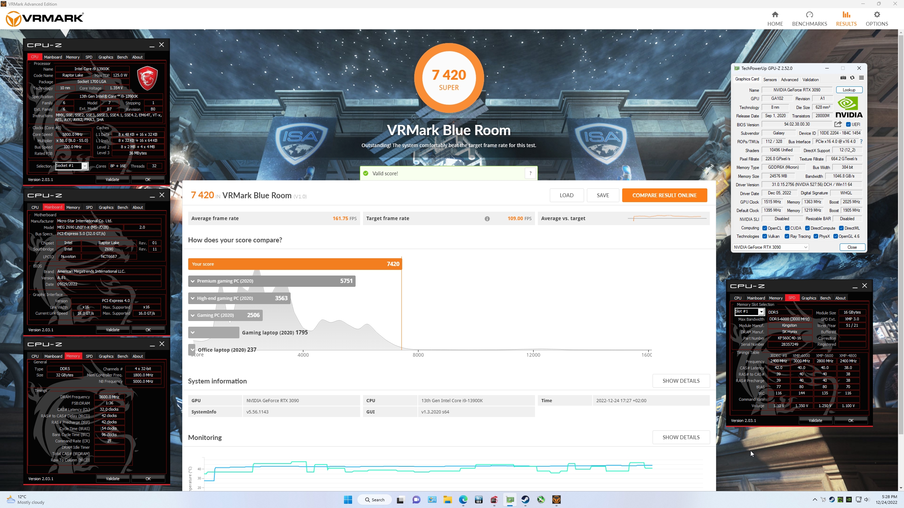Take a GPU-Z screenshot with camera icon

843,78
